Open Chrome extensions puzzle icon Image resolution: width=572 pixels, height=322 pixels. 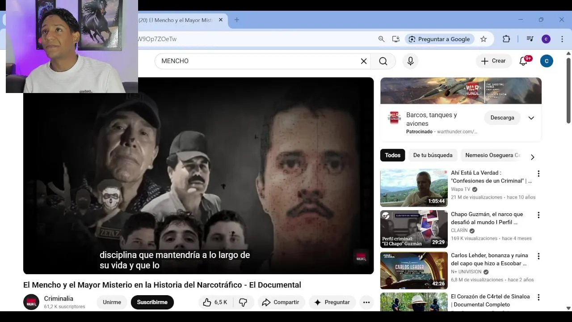(x=506, y=39)
